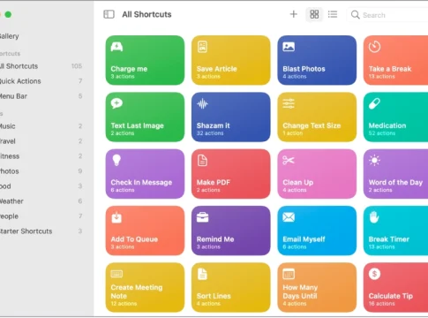The height and width of the screenshot is (318, 428).
Task: Click the document icon on Make PDF
Action: (x=202, y=161)
